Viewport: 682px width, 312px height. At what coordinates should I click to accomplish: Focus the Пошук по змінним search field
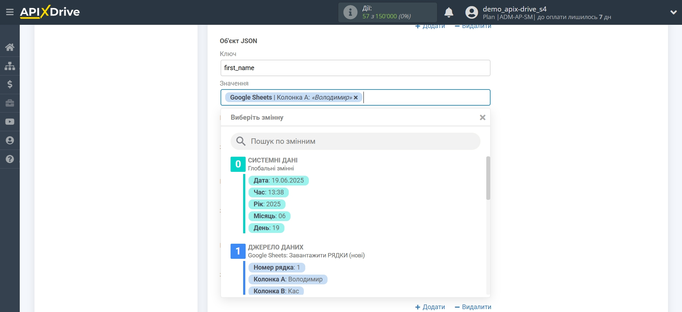[x=355, y=141]
